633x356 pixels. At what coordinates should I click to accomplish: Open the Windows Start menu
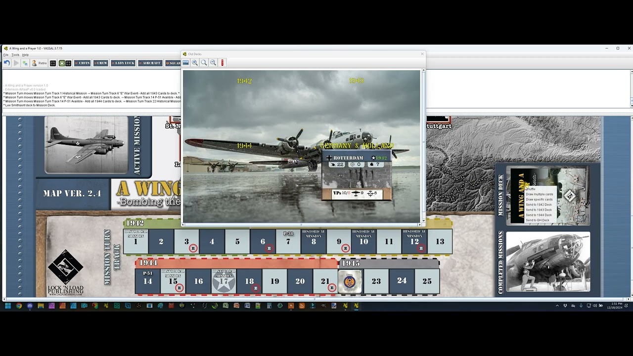coord(8,306)
